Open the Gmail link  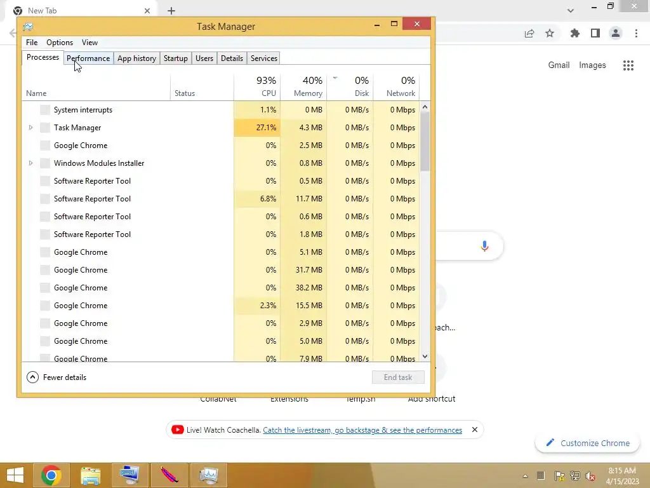(559, 65)
